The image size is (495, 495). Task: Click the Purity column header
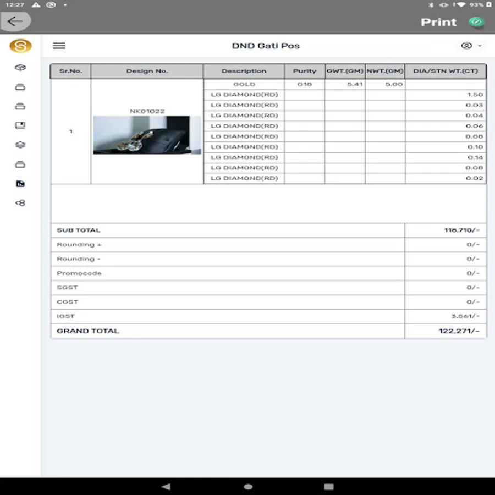pyautogui.click(x=305, y=71)
